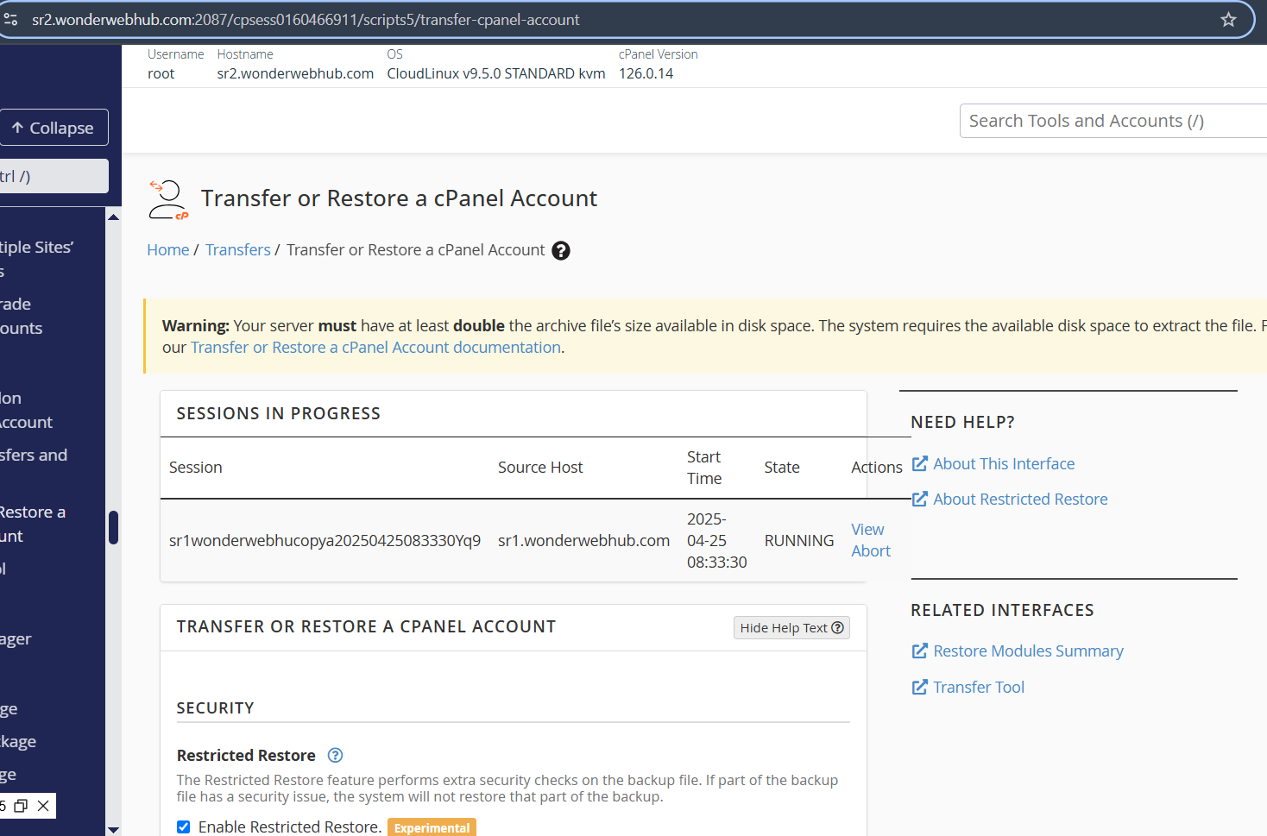The height and width of the screenshot is (836, 1267).
Task: Go to Home in the breadcrumb
Action: (x=167, y=250)
